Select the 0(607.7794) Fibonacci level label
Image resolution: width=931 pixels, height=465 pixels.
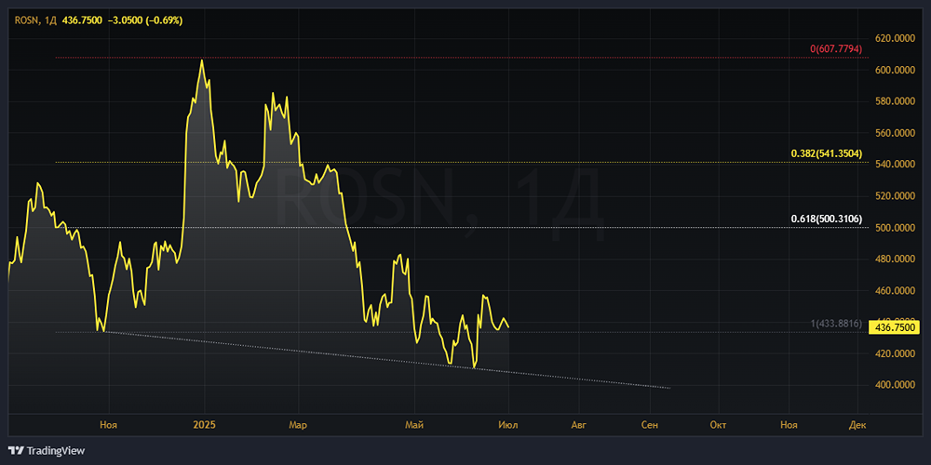835,48
